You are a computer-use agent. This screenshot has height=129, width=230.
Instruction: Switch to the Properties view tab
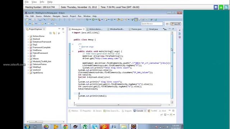pos(86,111)
